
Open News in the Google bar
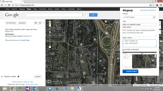click(50, 9)
